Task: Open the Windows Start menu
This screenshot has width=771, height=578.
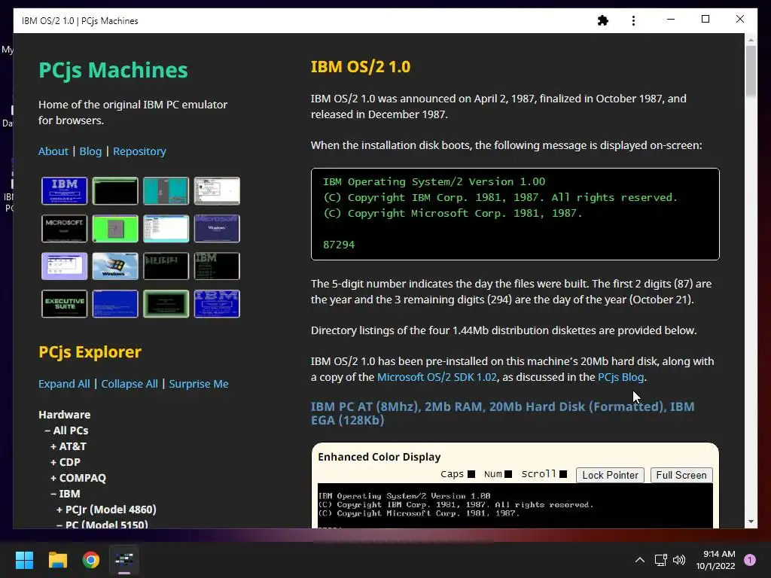Action: point(24,560)
